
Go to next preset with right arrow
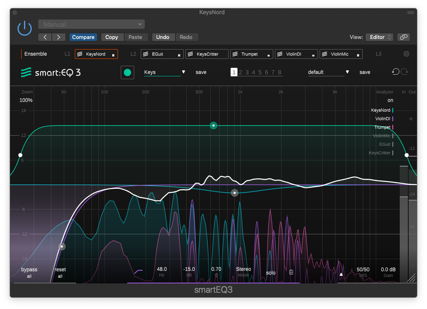[59, 37]
